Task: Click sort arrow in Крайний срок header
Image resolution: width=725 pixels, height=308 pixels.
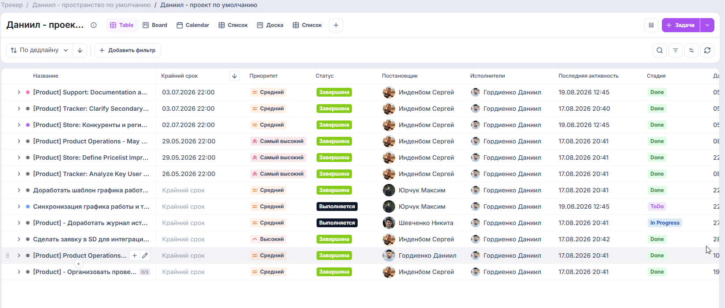Action: click(x=234, y=76)
